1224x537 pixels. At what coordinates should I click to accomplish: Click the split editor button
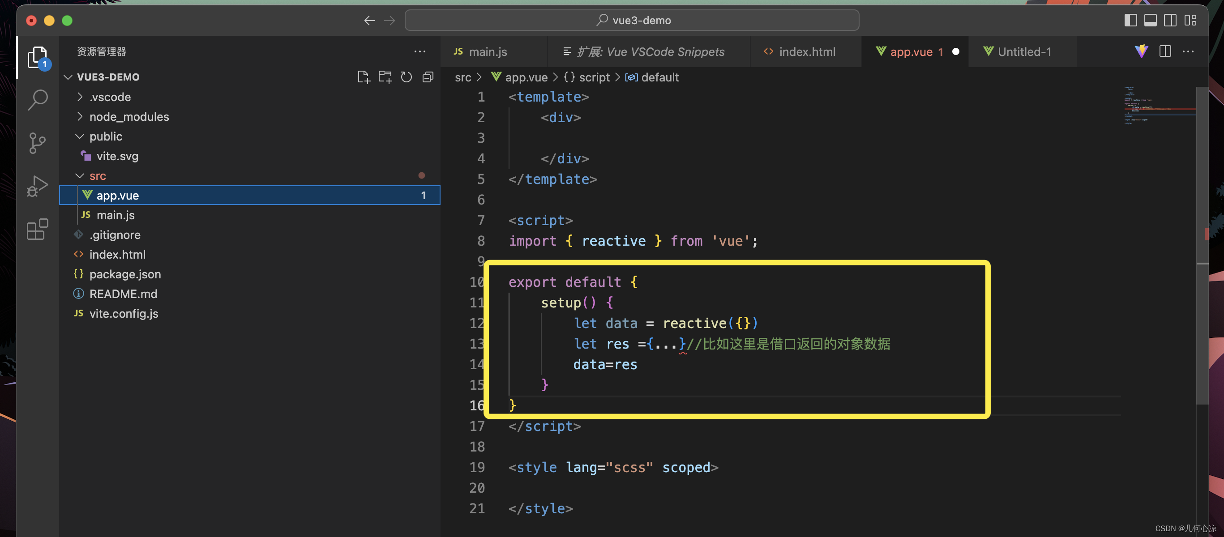1165,51
